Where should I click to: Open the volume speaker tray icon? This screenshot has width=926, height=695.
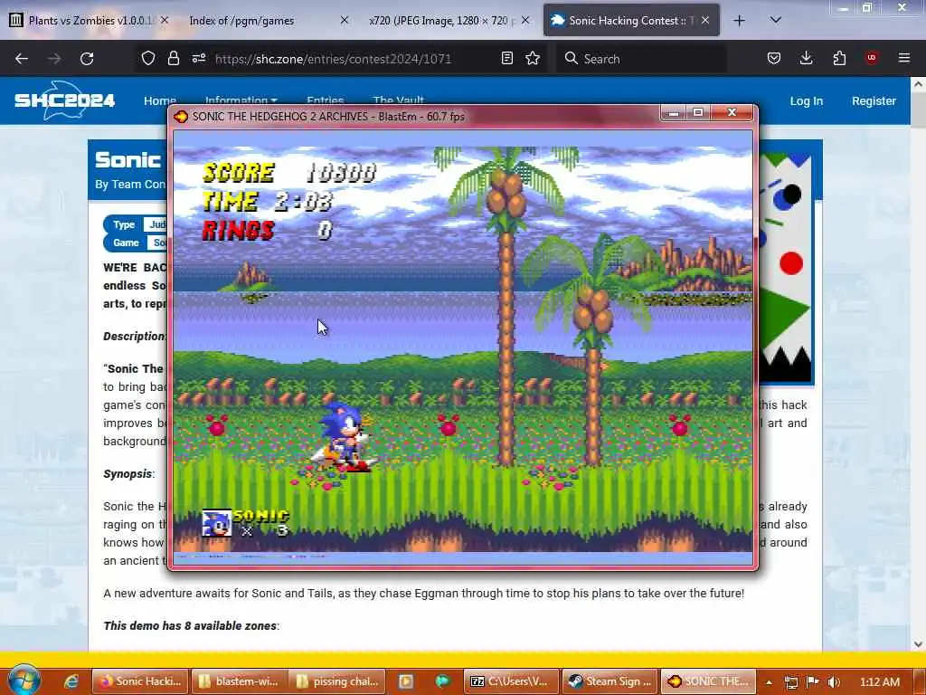point(834,682)
